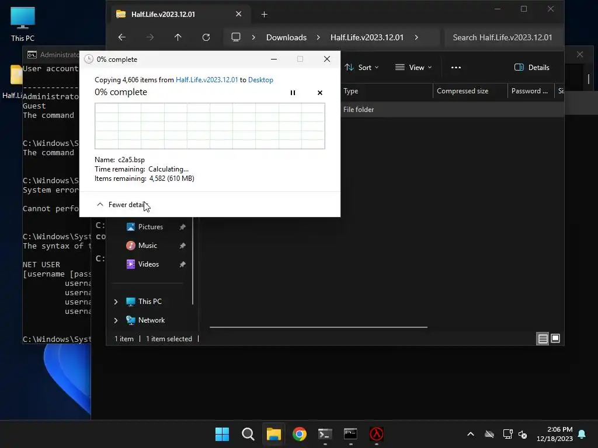Sort by Password column header
598x448 pixels.
click(530, 91)
